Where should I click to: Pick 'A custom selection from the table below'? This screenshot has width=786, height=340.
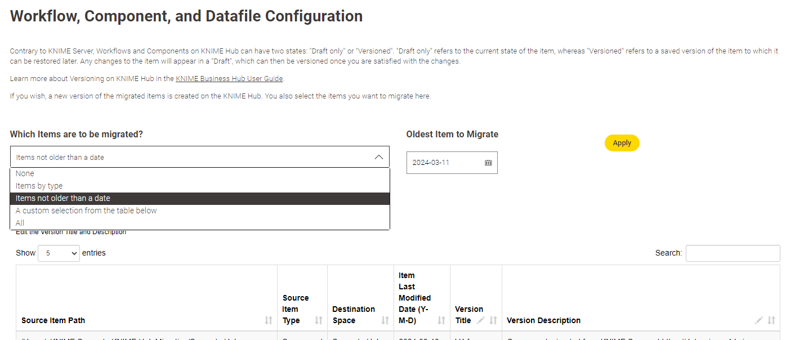click(x=86, y=211)
